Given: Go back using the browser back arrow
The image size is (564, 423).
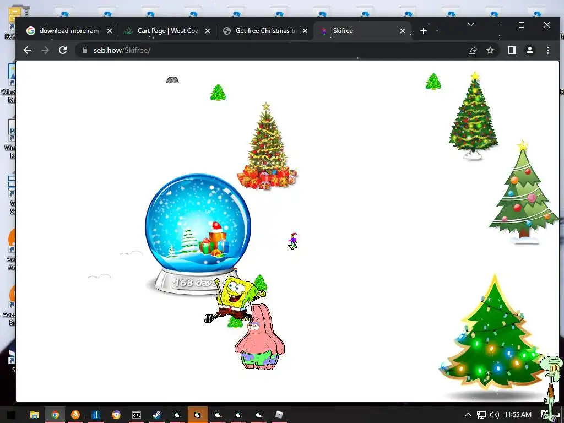Looking at the screenshot, I should point(28,50).
